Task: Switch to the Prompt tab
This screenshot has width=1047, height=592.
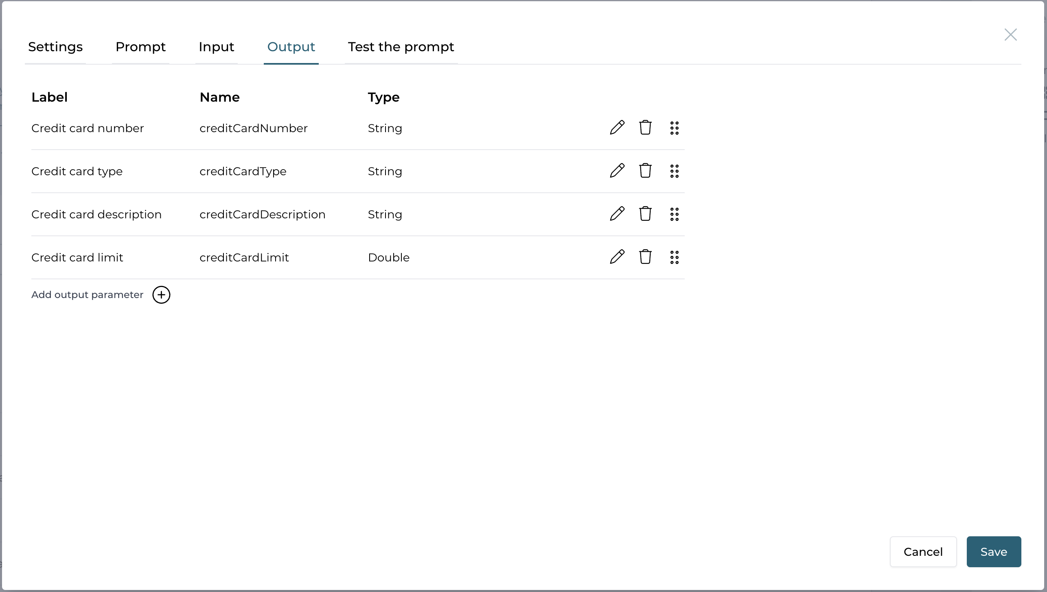Action: pos(140,47)
